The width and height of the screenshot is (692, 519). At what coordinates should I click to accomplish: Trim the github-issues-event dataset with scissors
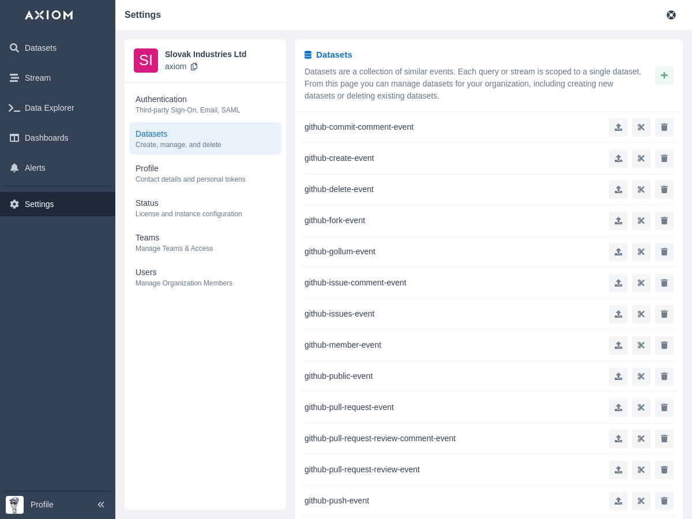coord(641,314)
